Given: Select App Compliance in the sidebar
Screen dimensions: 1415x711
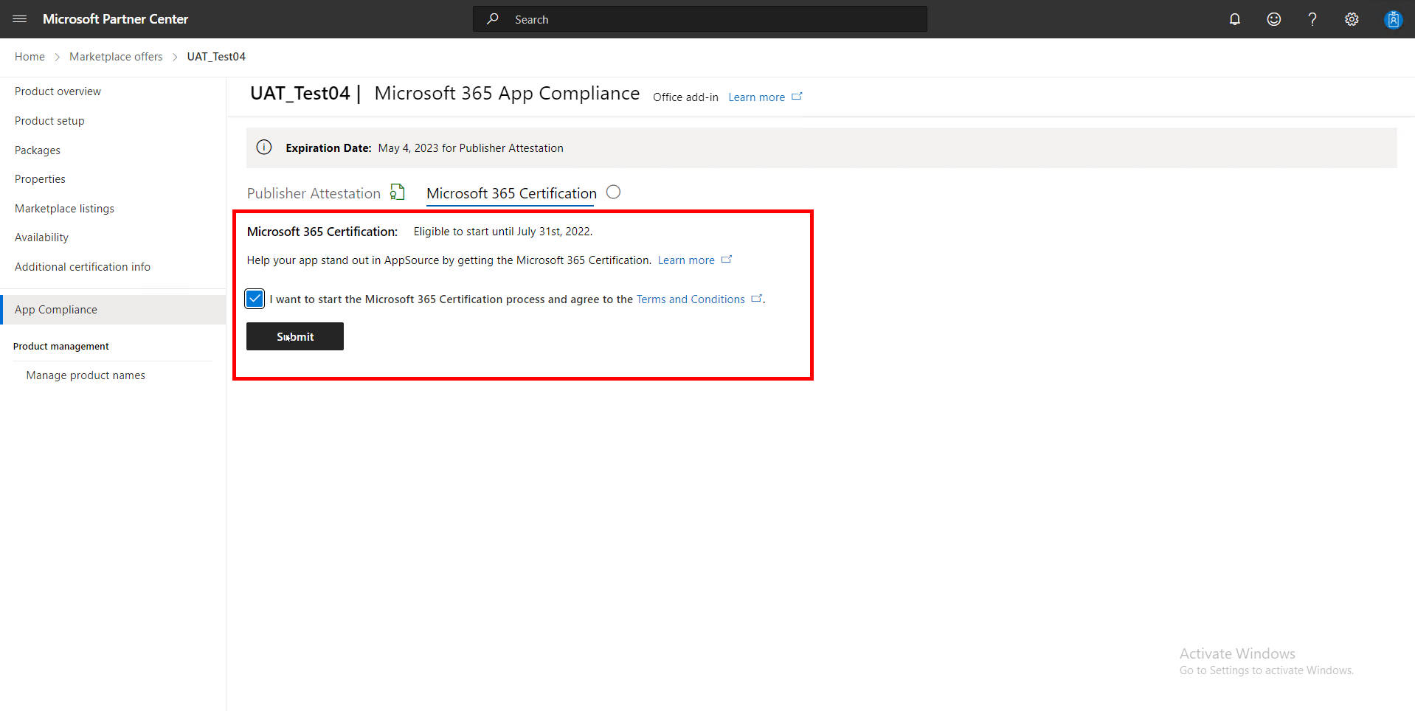Looking at the screenshot, I should 113,310.
